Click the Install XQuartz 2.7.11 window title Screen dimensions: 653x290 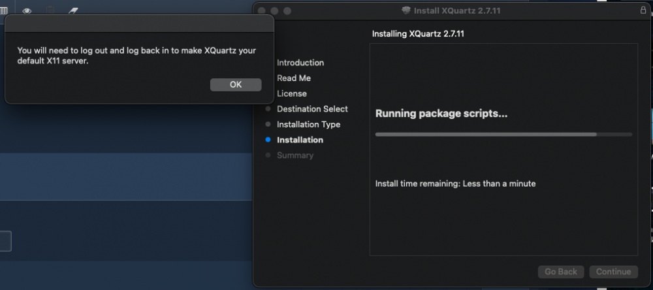coord(457,10)
